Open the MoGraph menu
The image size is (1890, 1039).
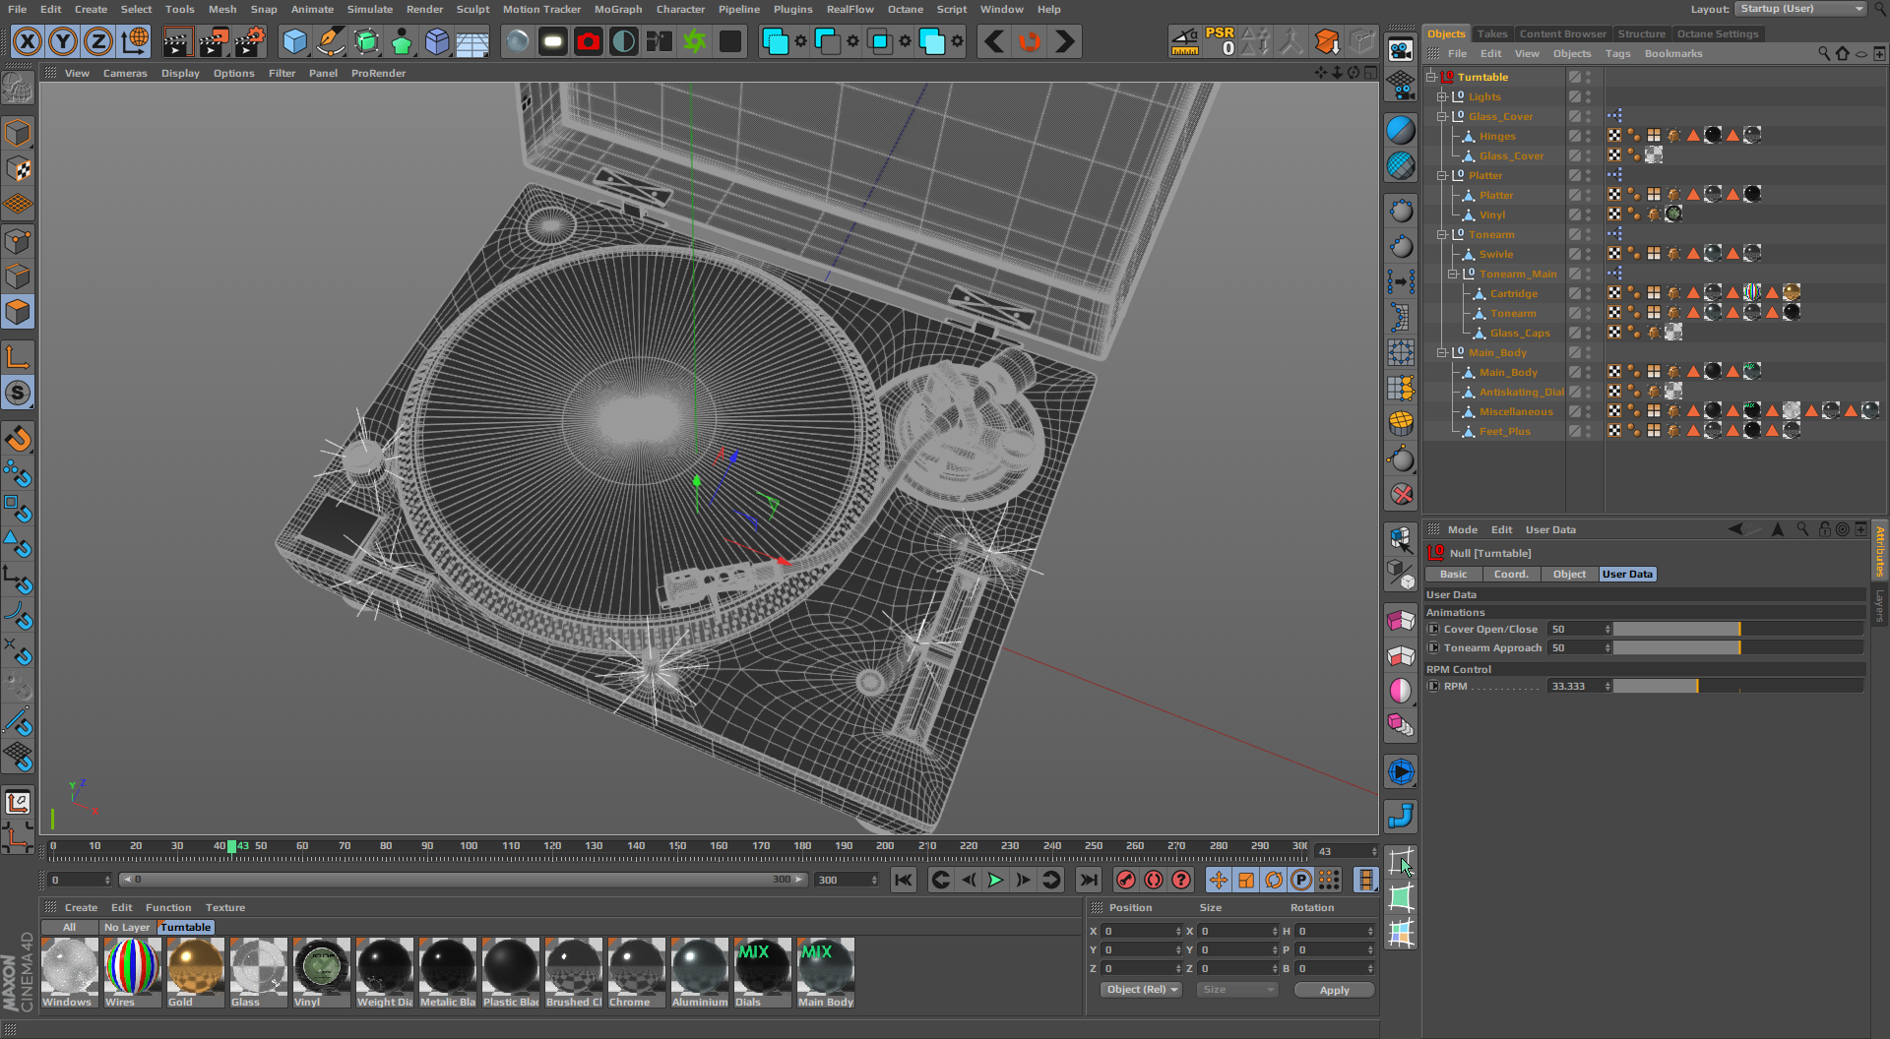(617, 9)
